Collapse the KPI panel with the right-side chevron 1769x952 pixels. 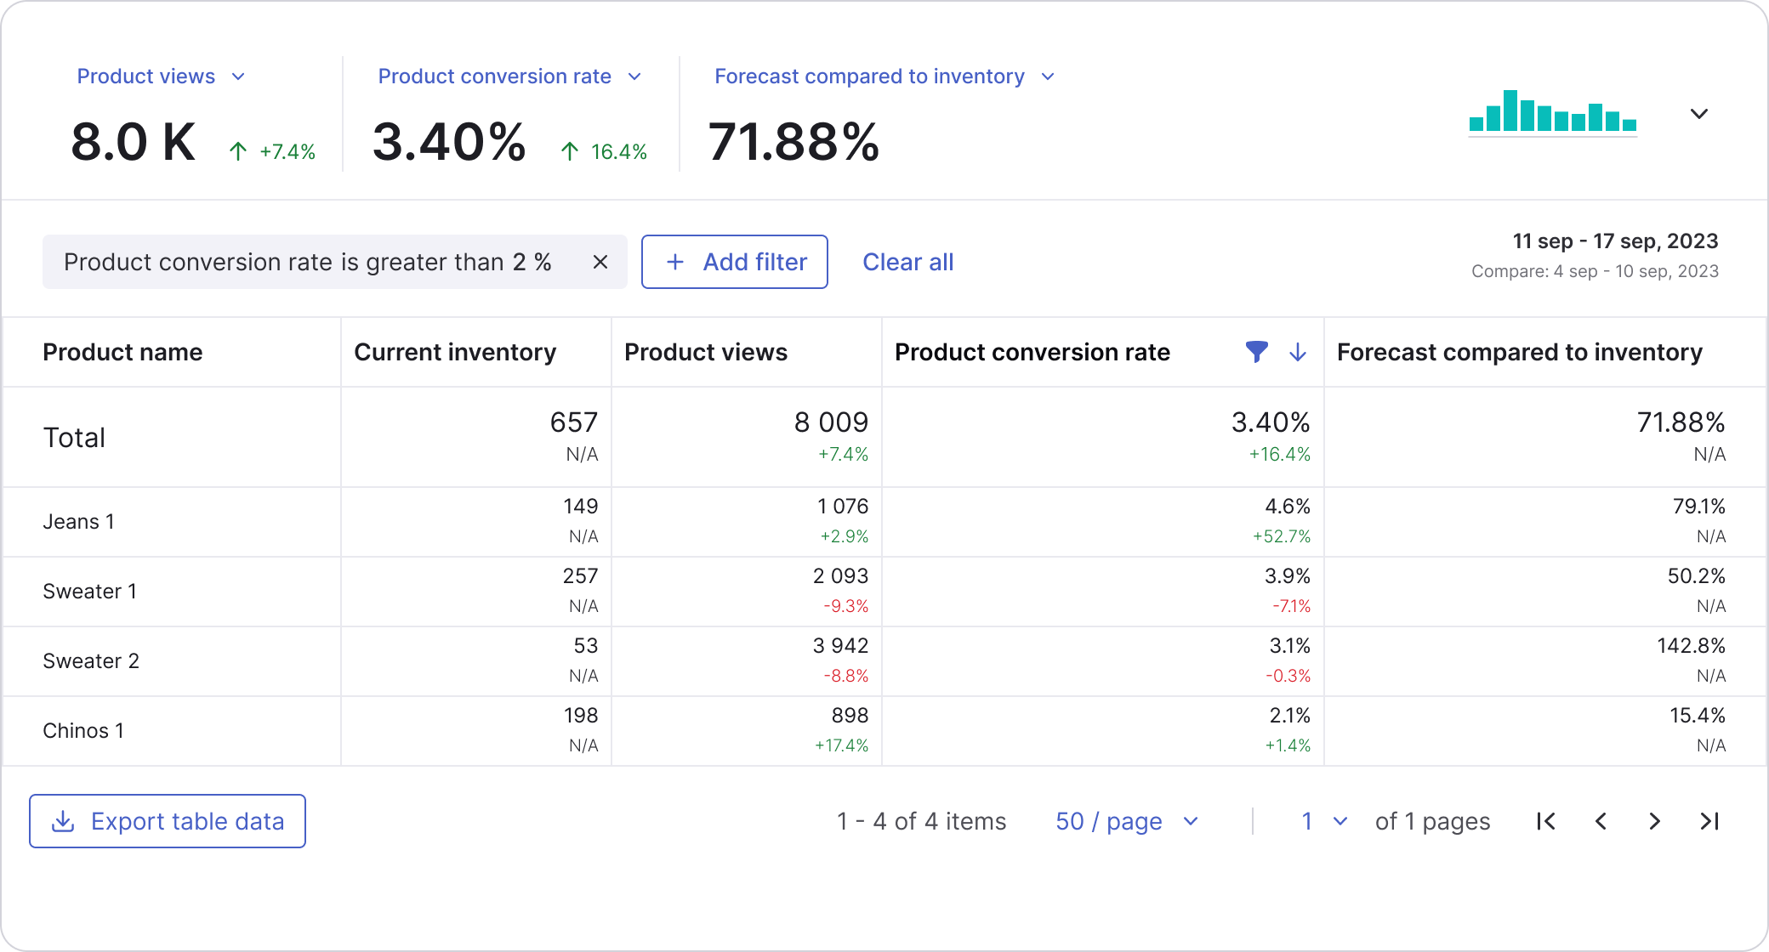[x=1698, y=113]
